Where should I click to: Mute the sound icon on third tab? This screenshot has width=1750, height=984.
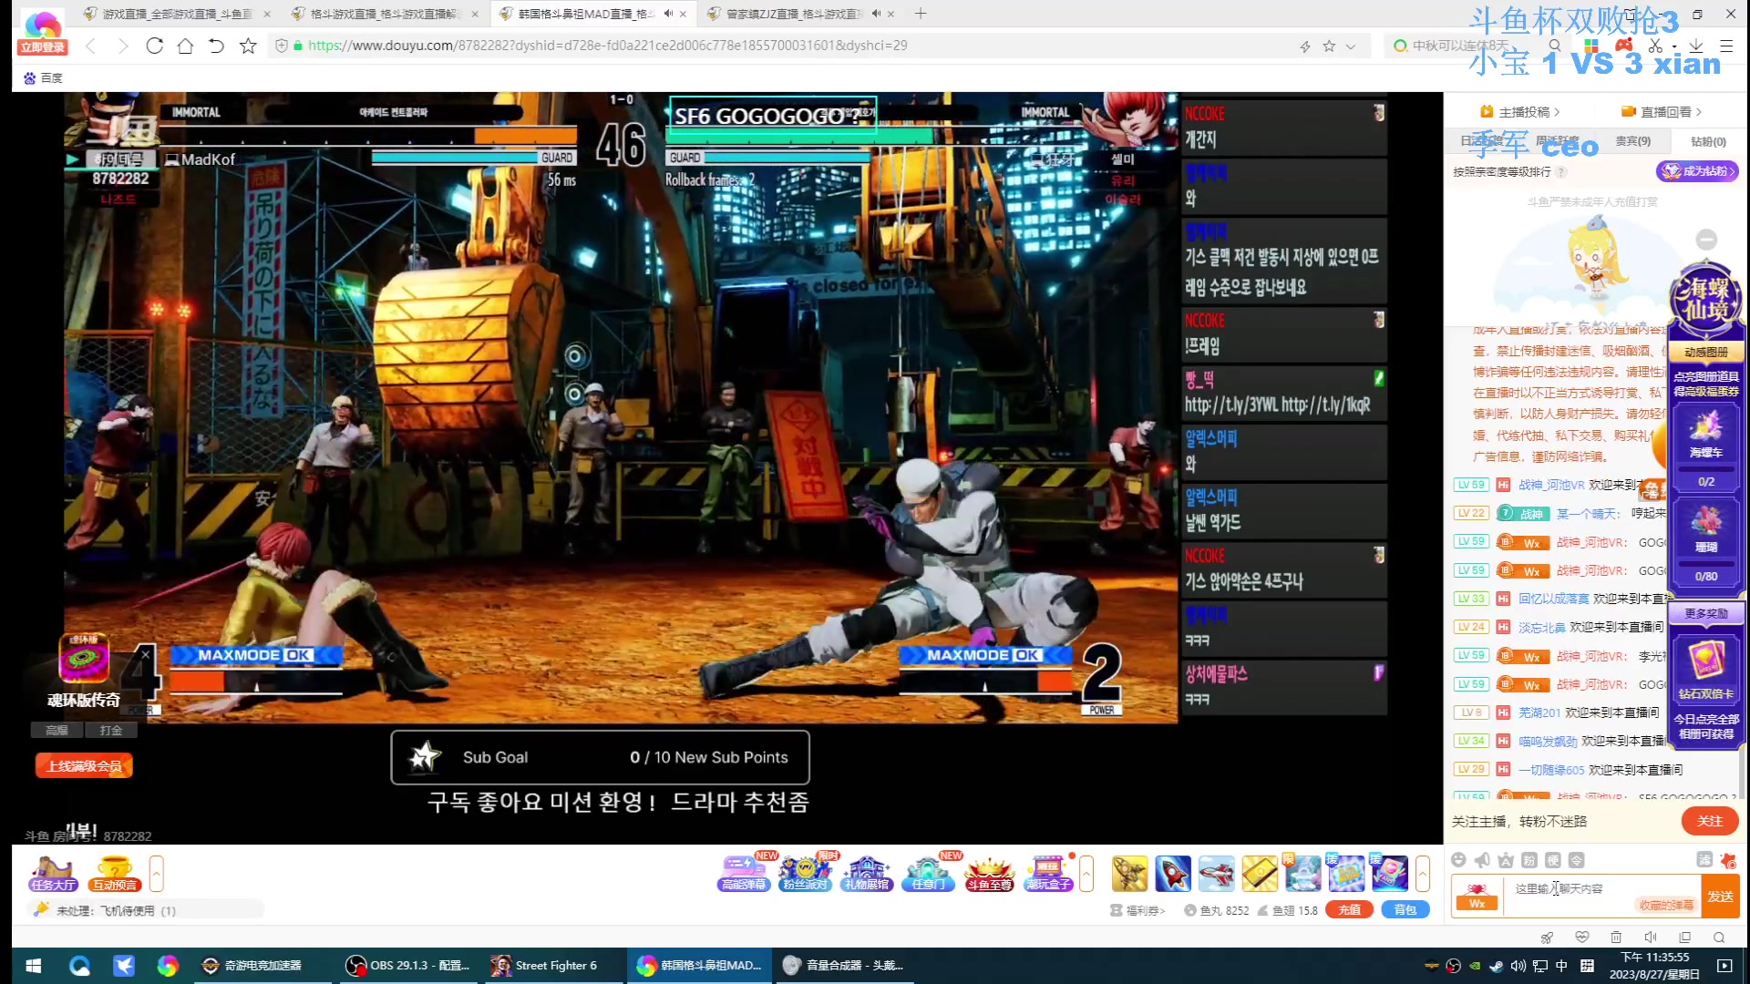click(x=668, y=14)
